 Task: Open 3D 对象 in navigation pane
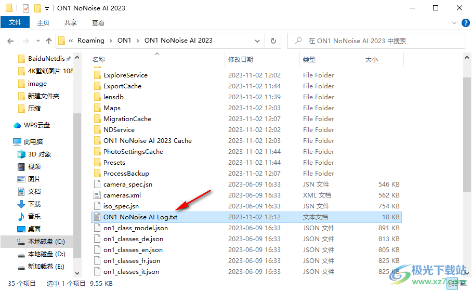pyautogui.click(x=40, y=154)
